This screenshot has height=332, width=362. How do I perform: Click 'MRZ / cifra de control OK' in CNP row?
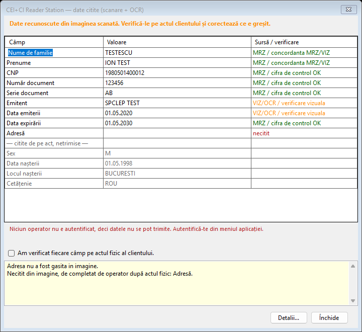[x=287, y=73]
